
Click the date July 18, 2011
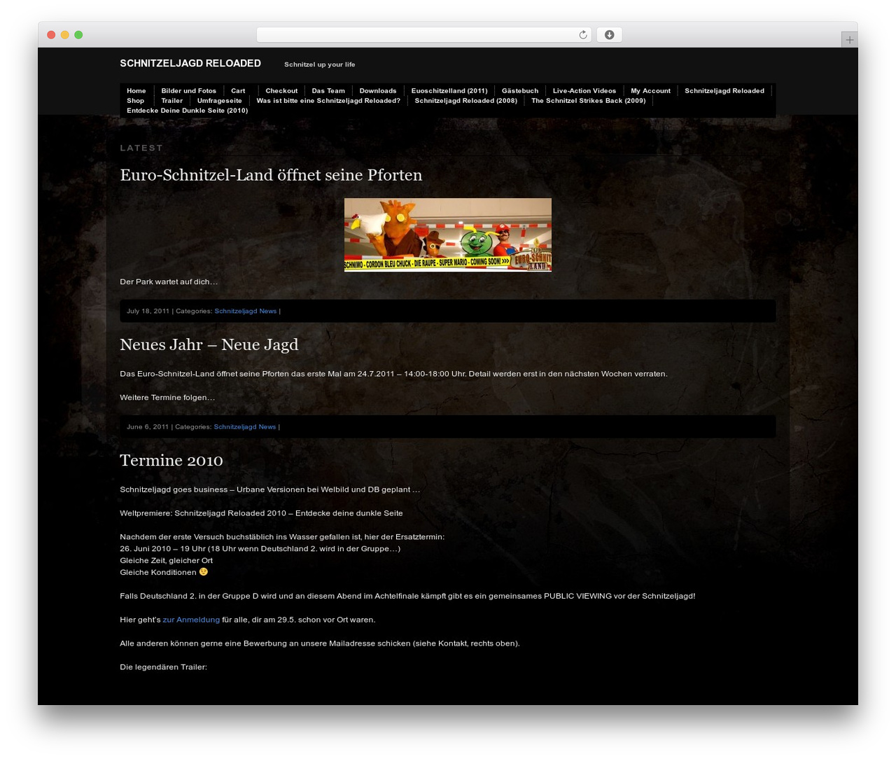(x=148, y=311)
